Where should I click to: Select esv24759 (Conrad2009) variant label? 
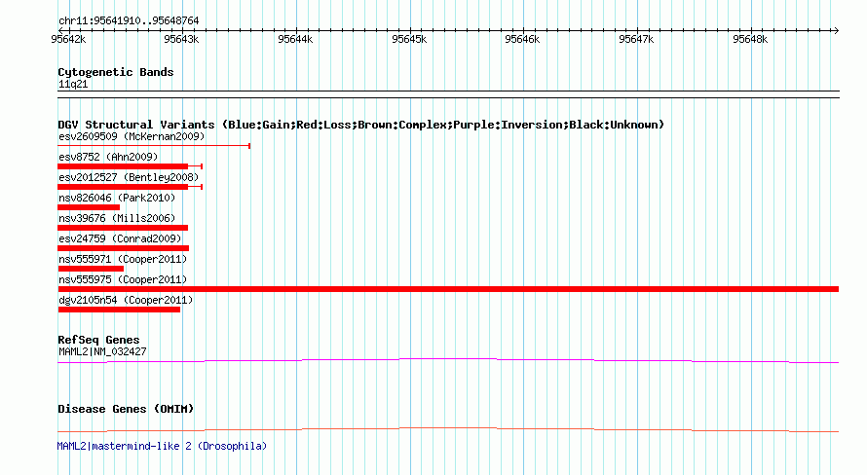coord(120,238)
